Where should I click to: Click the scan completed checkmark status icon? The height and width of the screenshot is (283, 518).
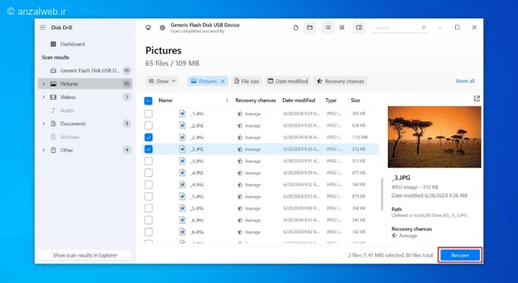pyautogui.click(x=163, y=27)
